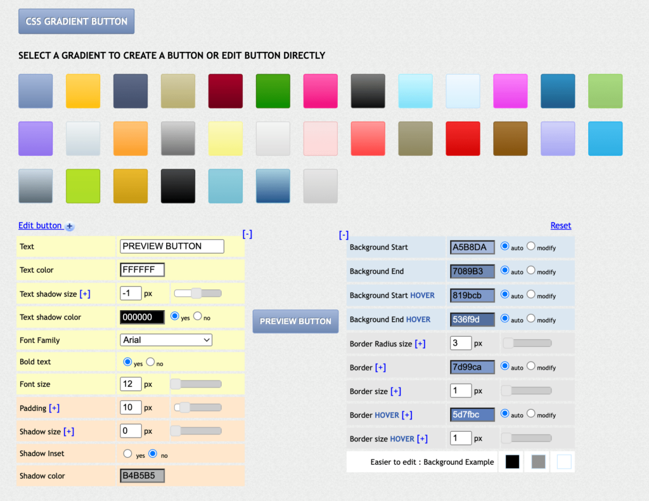Click the Font size slider
Screen dimensions: 649x501
click(197, 384)
